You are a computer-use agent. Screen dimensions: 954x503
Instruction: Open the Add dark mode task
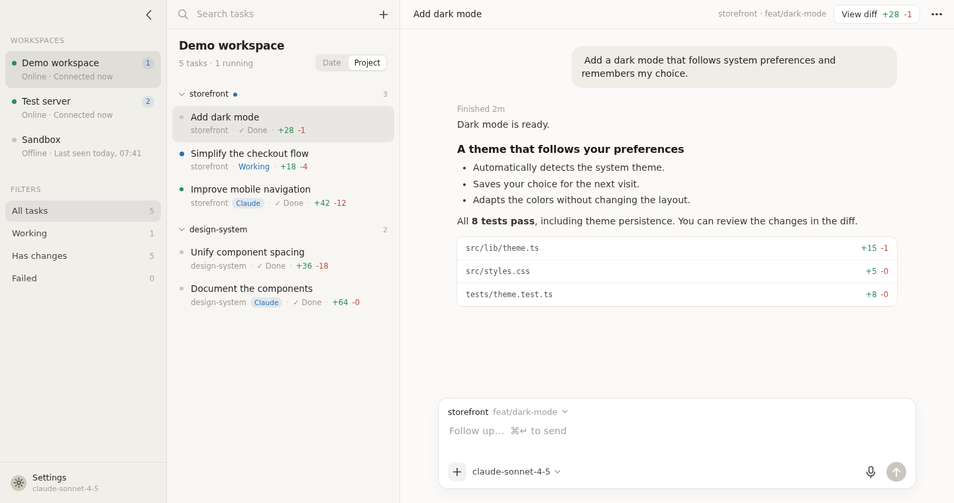click(x=283, y=124)
